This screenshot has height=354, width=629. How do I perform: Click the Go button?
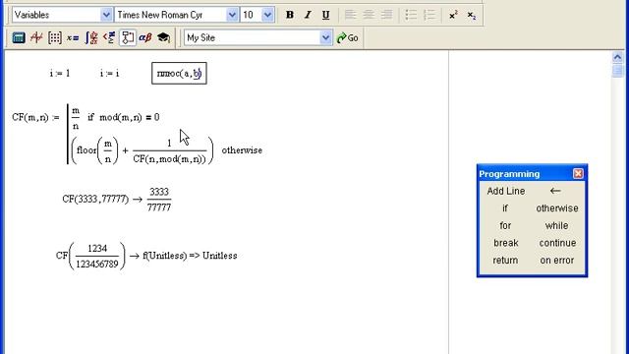(x=348, y=37)
